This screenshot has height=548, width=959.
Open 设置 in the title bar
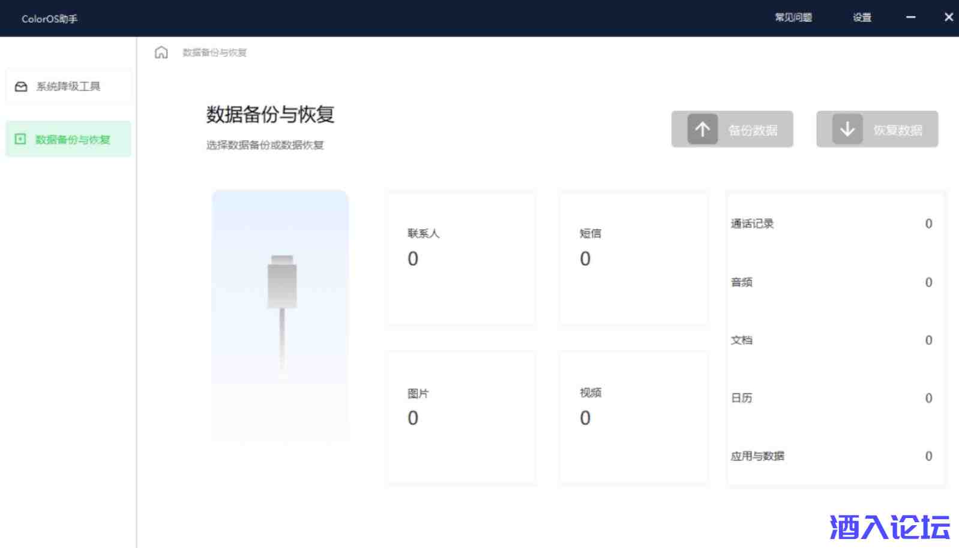click(x=862, y=17)
